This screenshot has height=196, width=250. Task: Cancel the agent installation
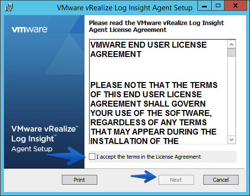point(221,180)
